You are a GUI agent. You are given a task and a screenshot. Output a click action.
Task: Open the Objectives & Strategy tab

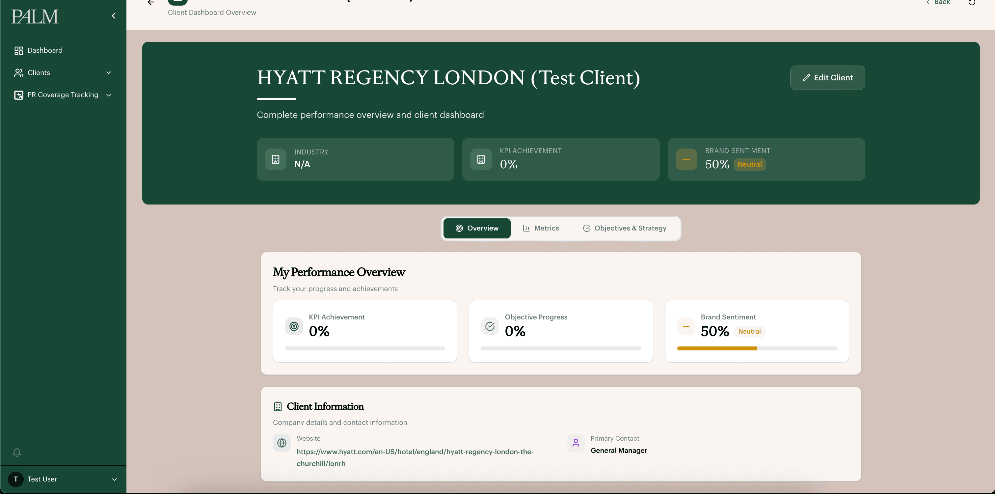(x=624, y=228)
